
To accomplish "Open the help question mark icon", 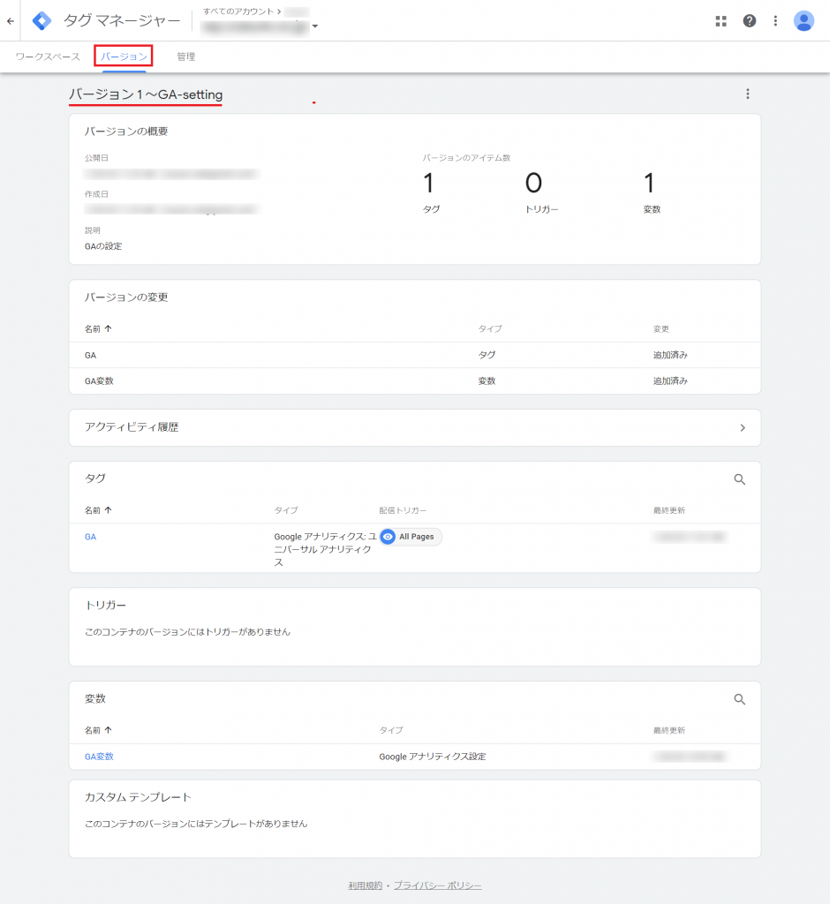I will tap(749, 21).
